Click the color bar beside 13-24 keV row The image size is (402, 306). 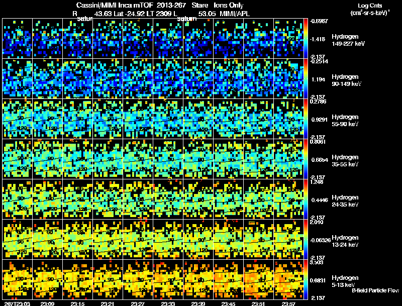click(x=306, y=239)
